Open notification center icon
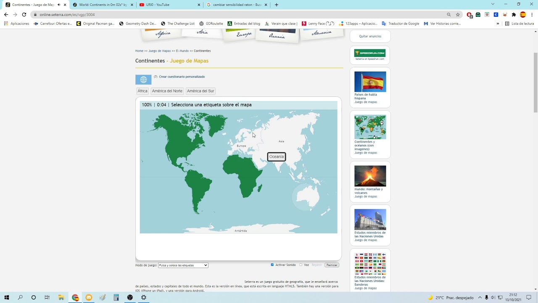The image size is (538, 303). 529,298
